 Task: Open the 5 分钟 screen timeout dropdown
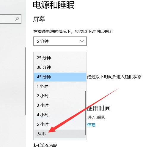tap(60, 41)
